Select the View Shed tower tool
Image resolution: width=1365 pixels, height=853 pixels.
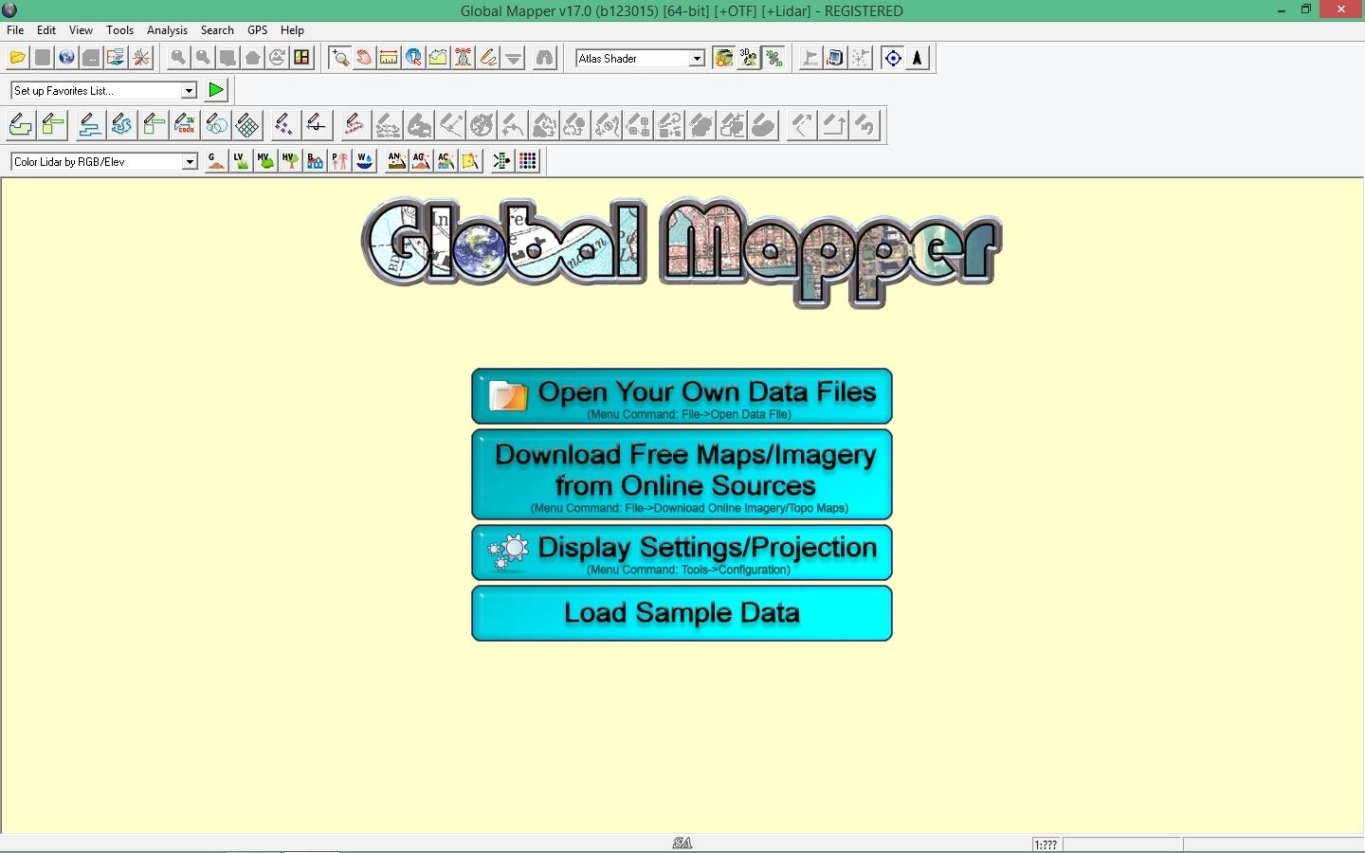pos(464,58)
